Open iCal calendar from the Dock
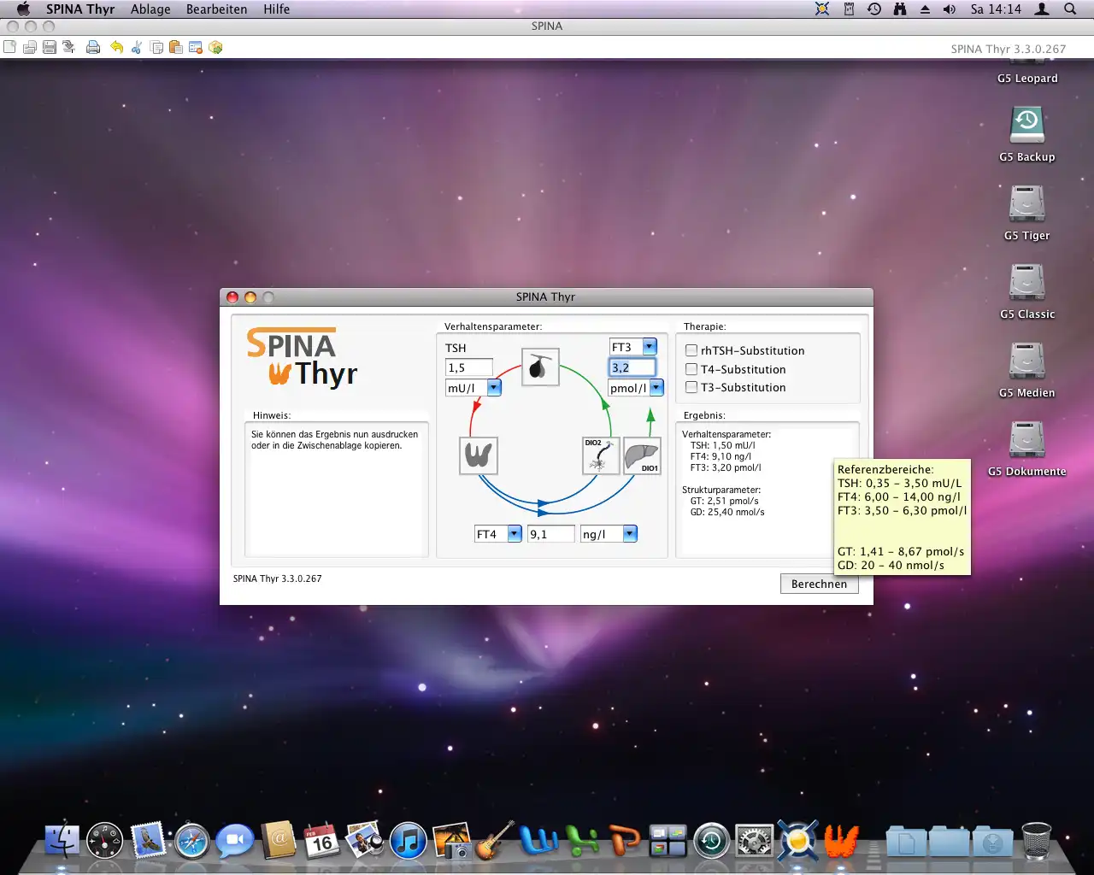1094x875 pixels. [322, 841]
